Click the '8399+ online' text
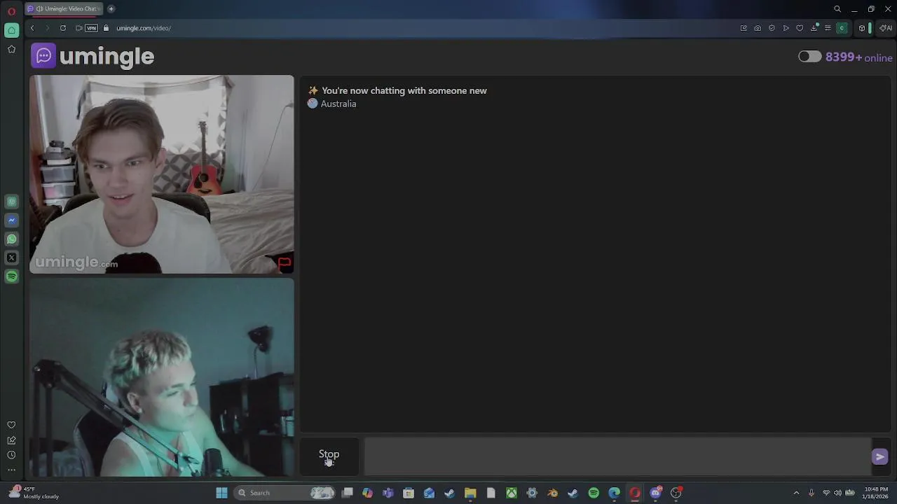897x504 pixels. coord(858,57)
